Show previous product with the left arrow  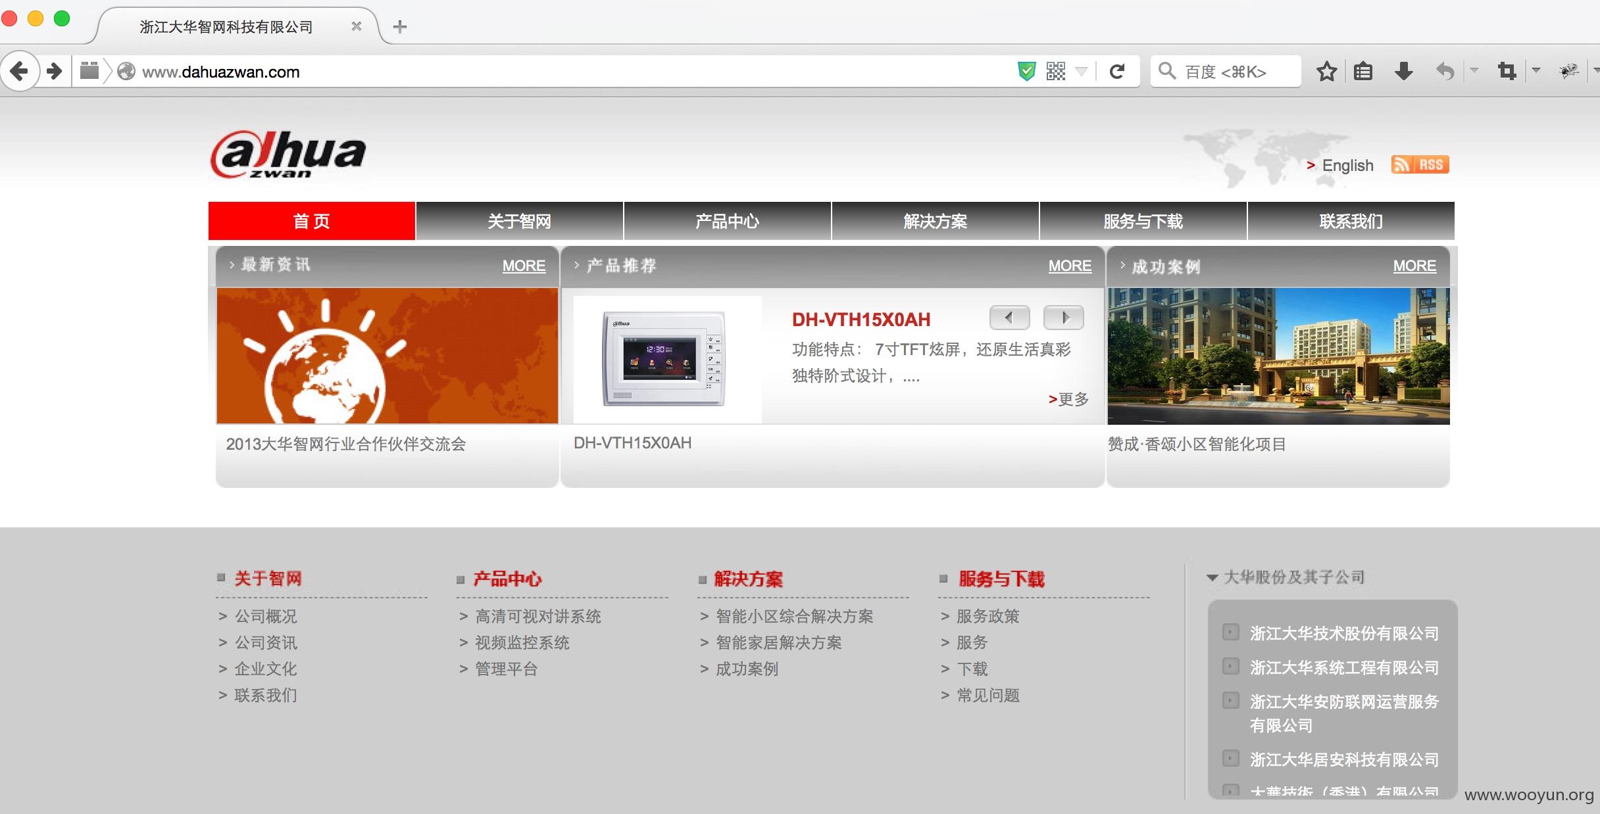point(1009,318)
